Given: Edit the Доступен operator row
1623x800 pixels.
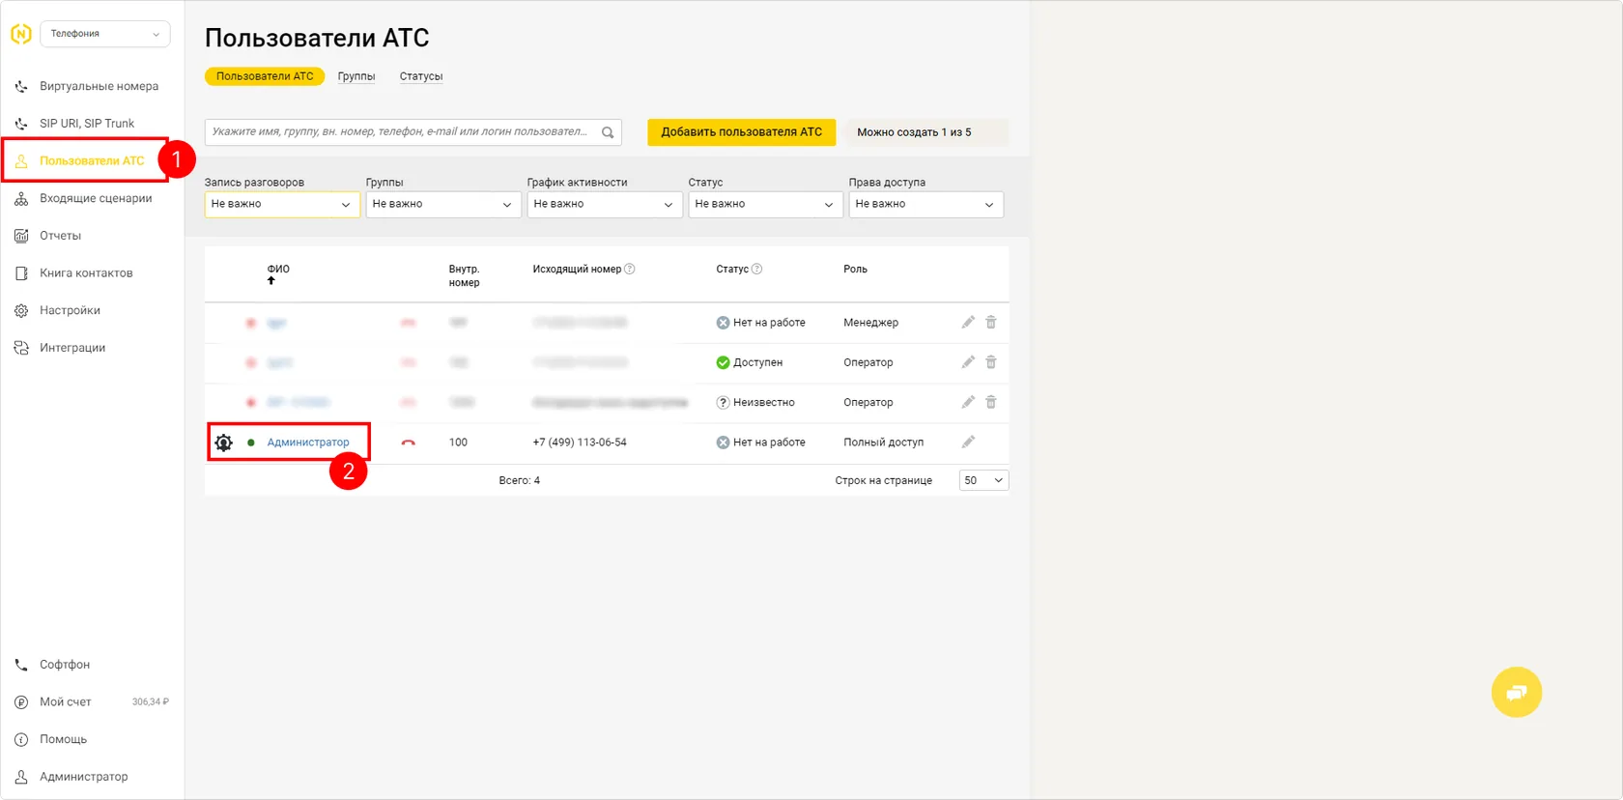Looking at the screenshot, I should (968, 362).
